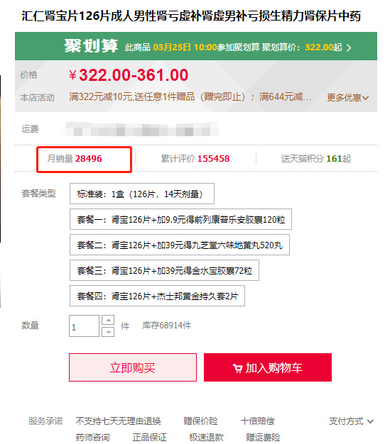The height and width of the screenshot is (444, 390).
Task: Decrease quantity with the down arrow
Action: click(x=108, y=332)
